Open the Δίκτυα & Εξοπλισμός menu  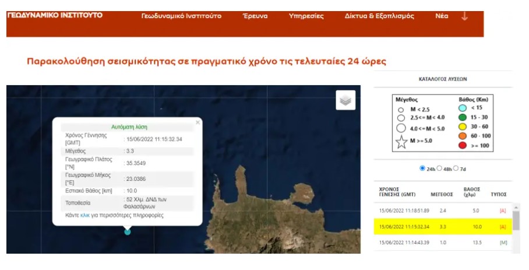tap(379, 16)
